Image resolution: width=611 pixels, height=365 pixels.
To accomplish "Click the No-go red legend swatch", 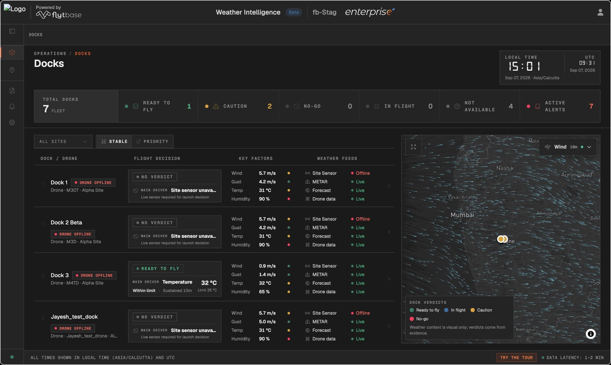I will pyautogui.click(x=412, y=319).
